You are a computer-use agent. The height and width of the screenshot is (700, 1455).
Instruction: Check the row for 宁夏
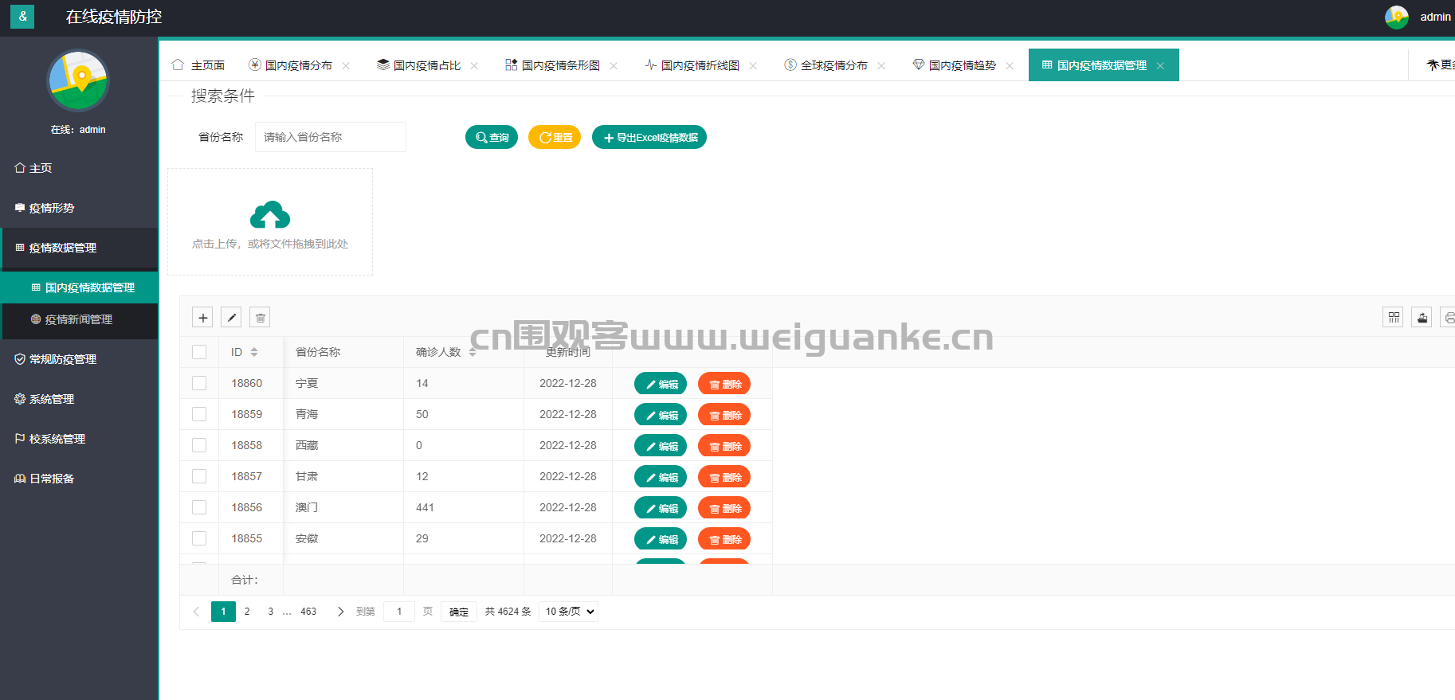point(199,383)
